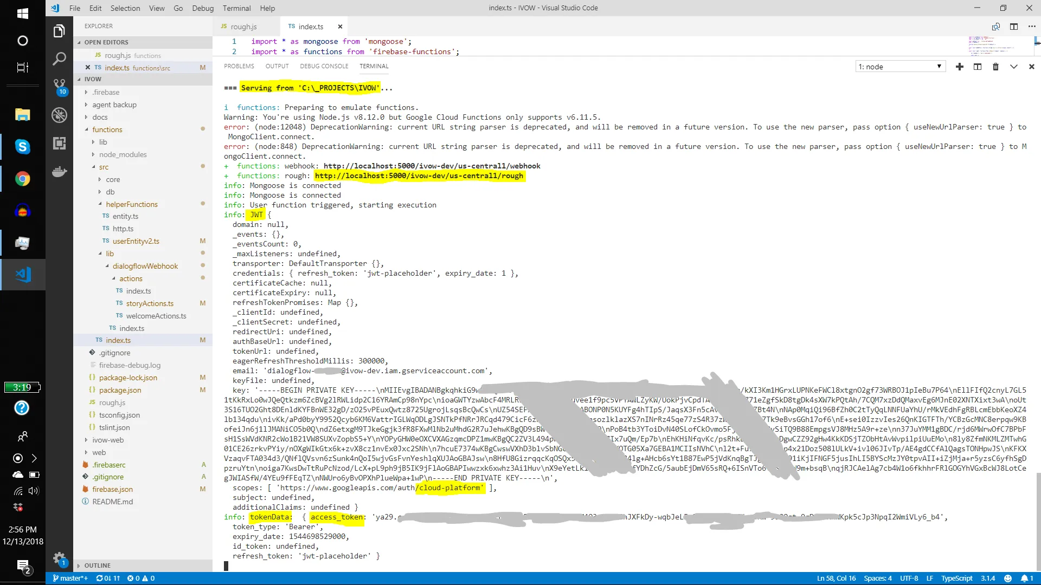
Task: Kill terminal with trash icon
Action: coord(995,67)
